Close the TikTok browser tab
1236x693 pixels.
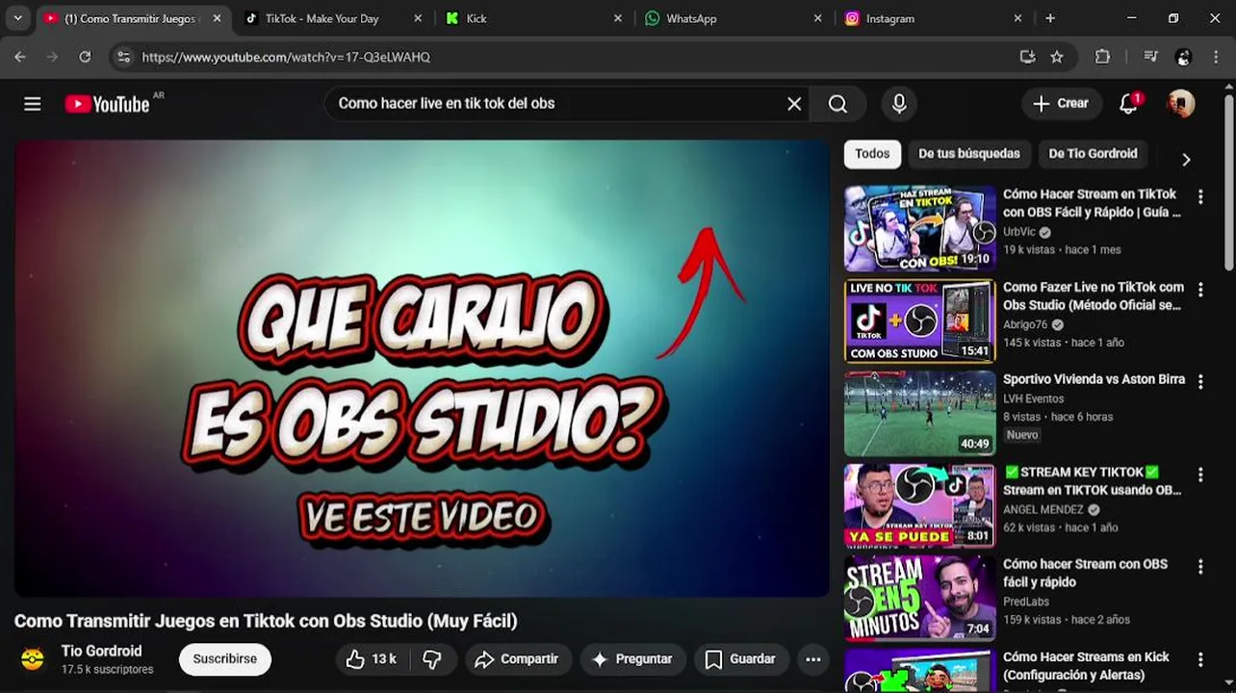(418, 18)
